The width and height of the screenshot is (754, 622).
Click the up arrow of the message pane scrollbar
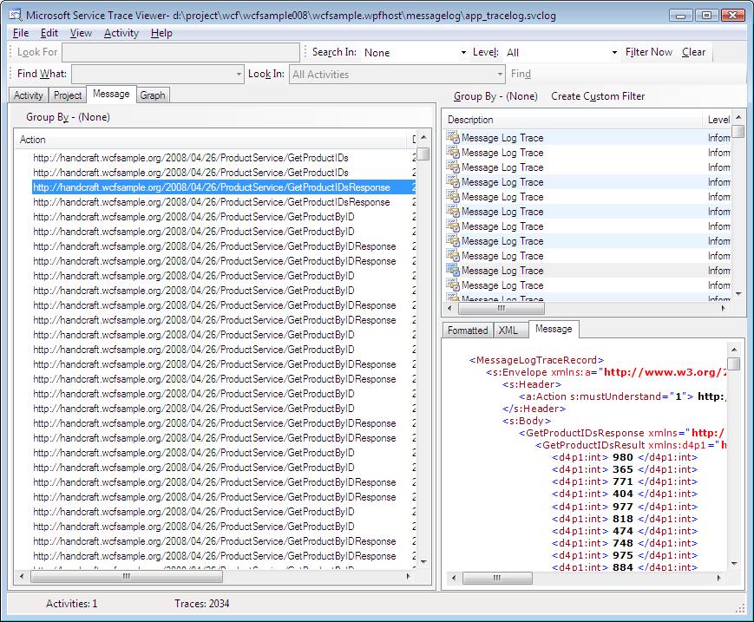734,349
